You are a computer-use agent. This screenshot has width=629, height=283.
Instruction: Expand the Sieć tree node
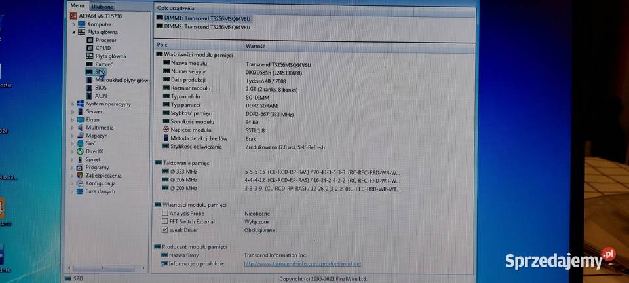(x=73, y=144)
